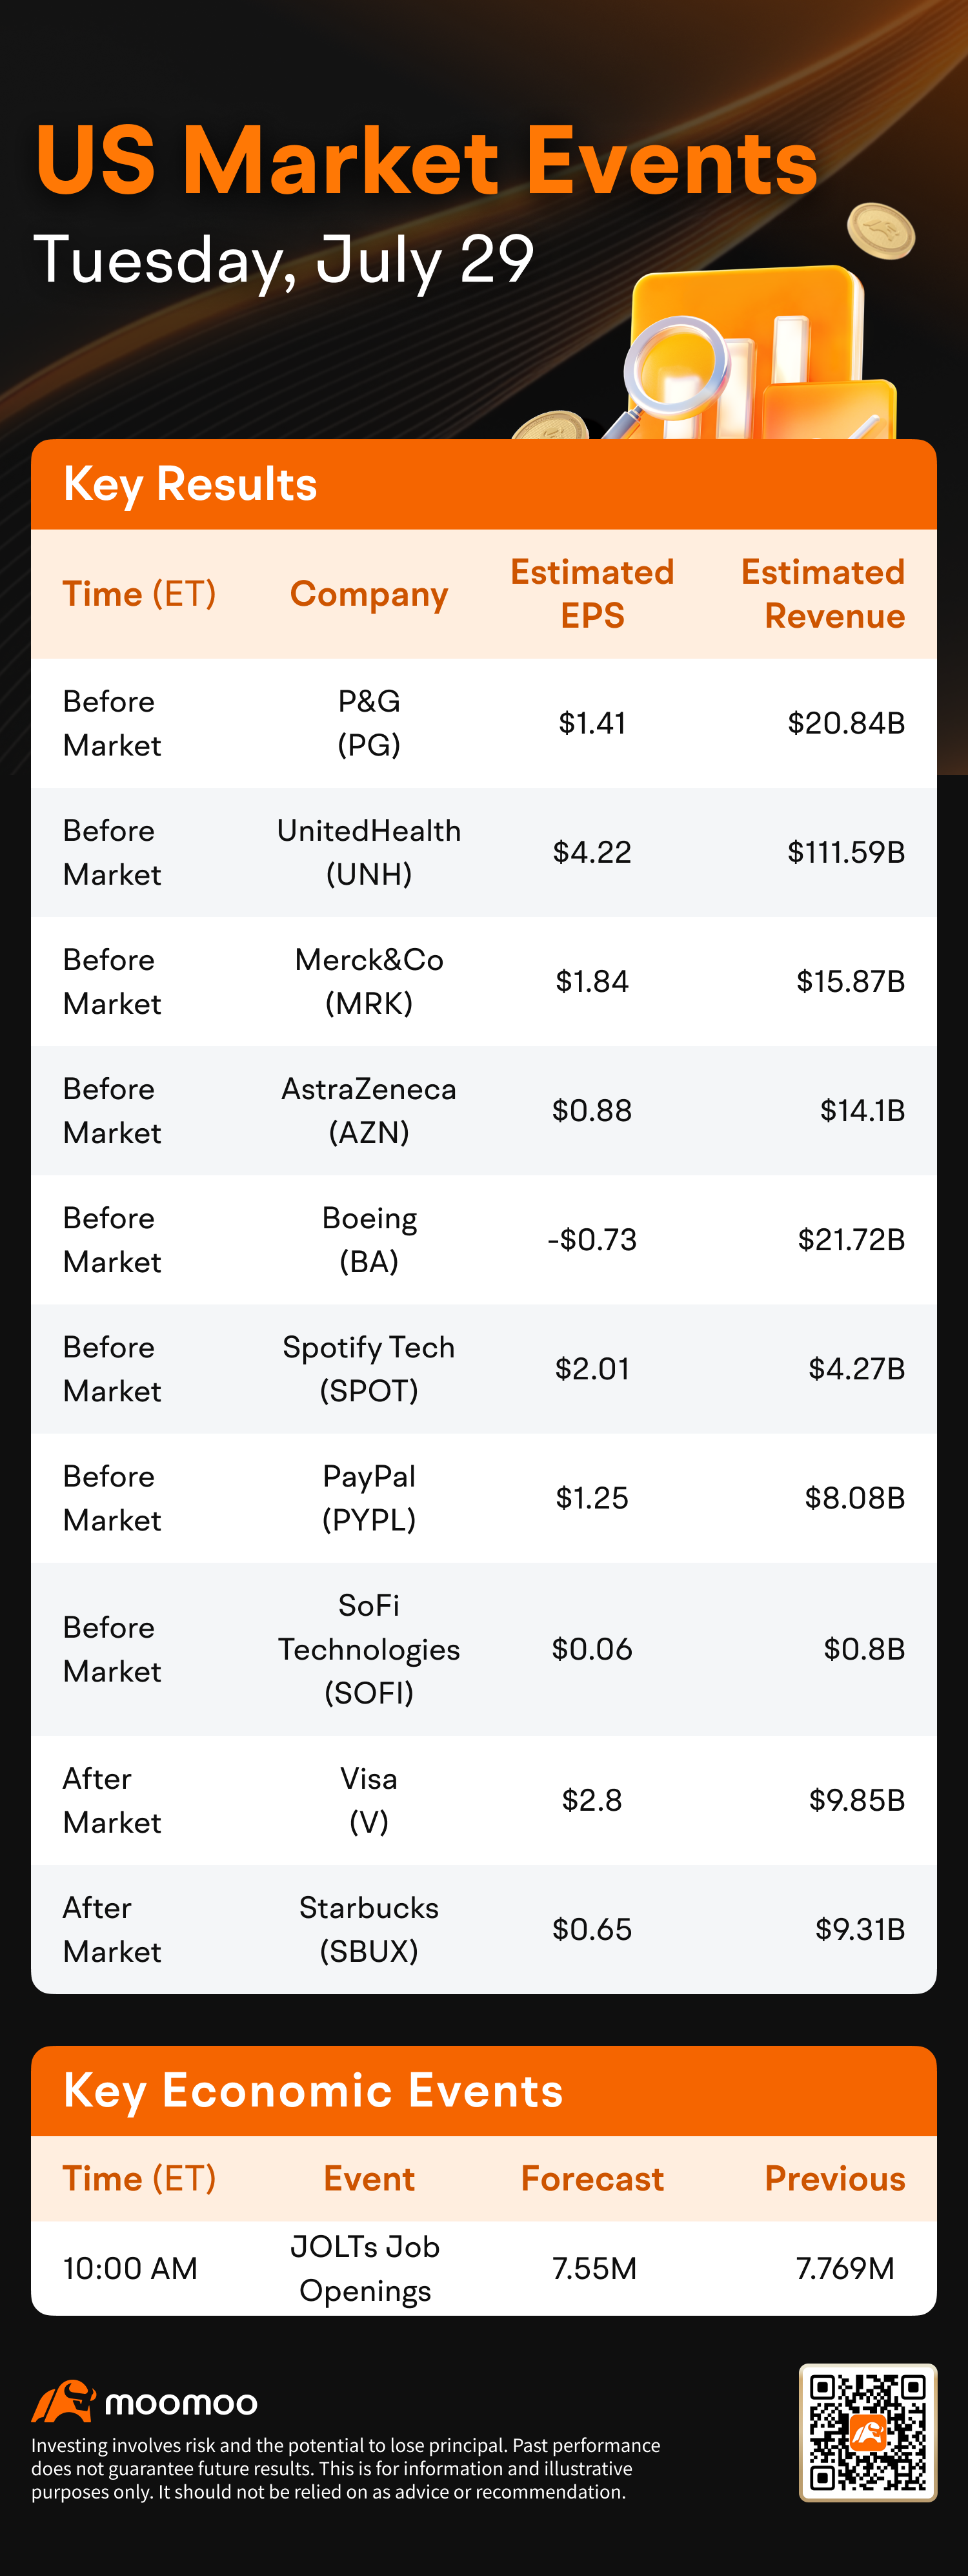Image resolution: width=968 pixels, height=2576 pixels.
Task: Click the US Market Events title
Action: (427, 162)
